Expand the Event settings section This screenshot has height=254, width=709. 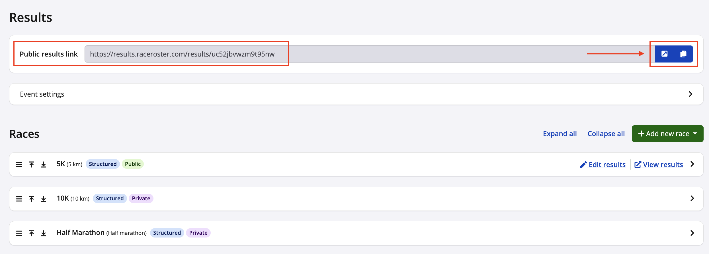(690, 94)
